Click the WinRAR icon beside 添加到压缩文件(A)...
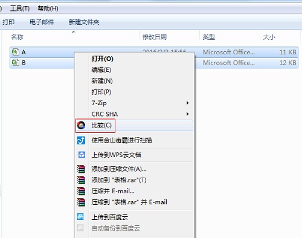 (81, 169)
